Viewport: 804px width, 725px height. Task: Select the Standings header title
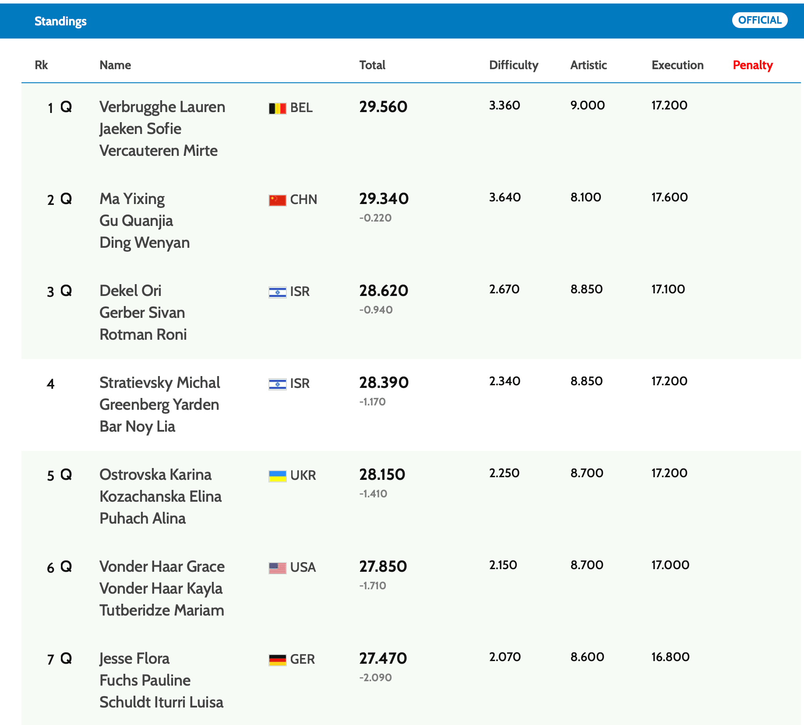[60, 21]
